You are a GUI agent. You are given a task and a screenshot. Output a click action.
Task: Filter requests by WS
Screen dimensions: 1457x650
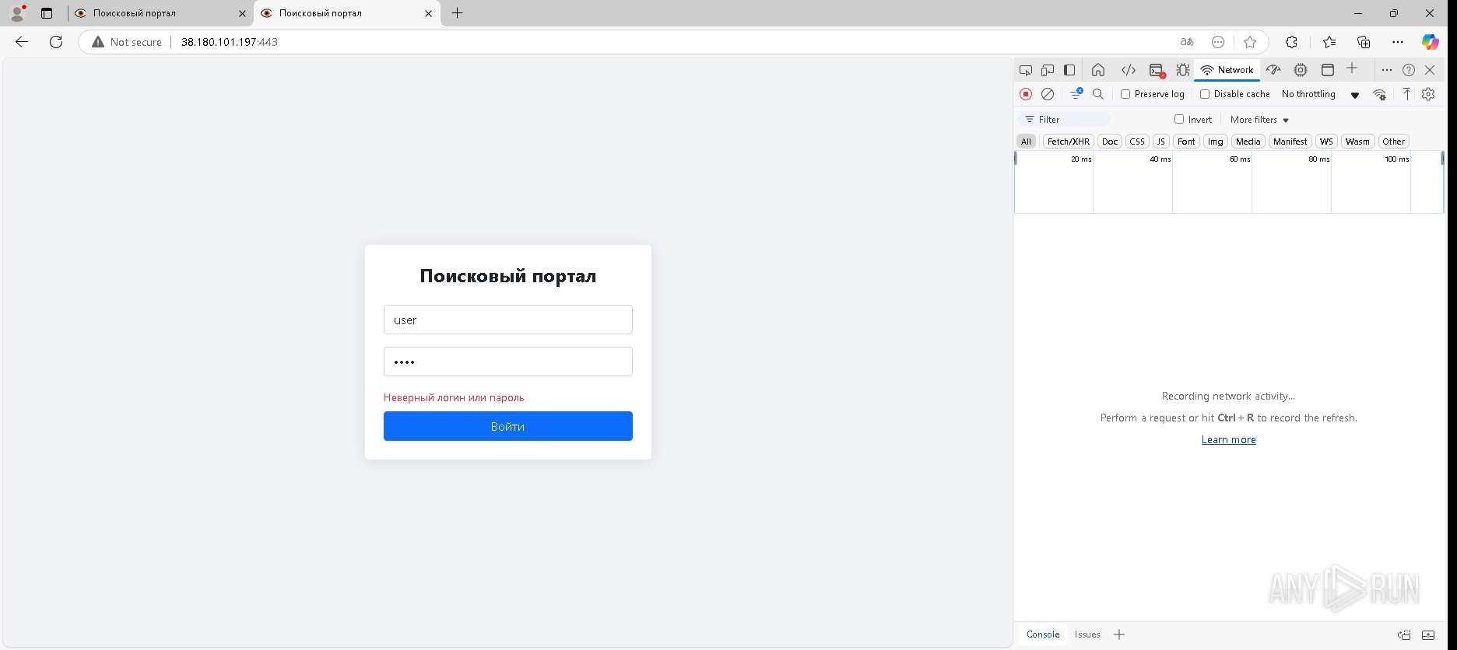tap(1326, 142)
